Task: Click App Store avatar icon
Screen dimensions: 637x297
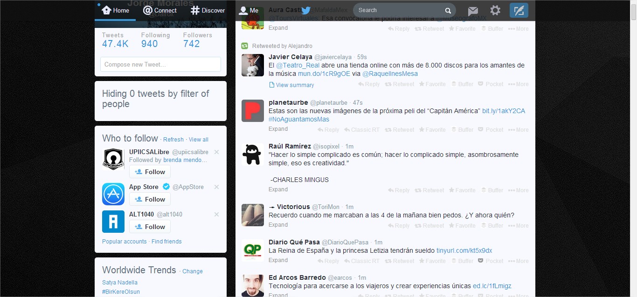Action: point(113,194)
